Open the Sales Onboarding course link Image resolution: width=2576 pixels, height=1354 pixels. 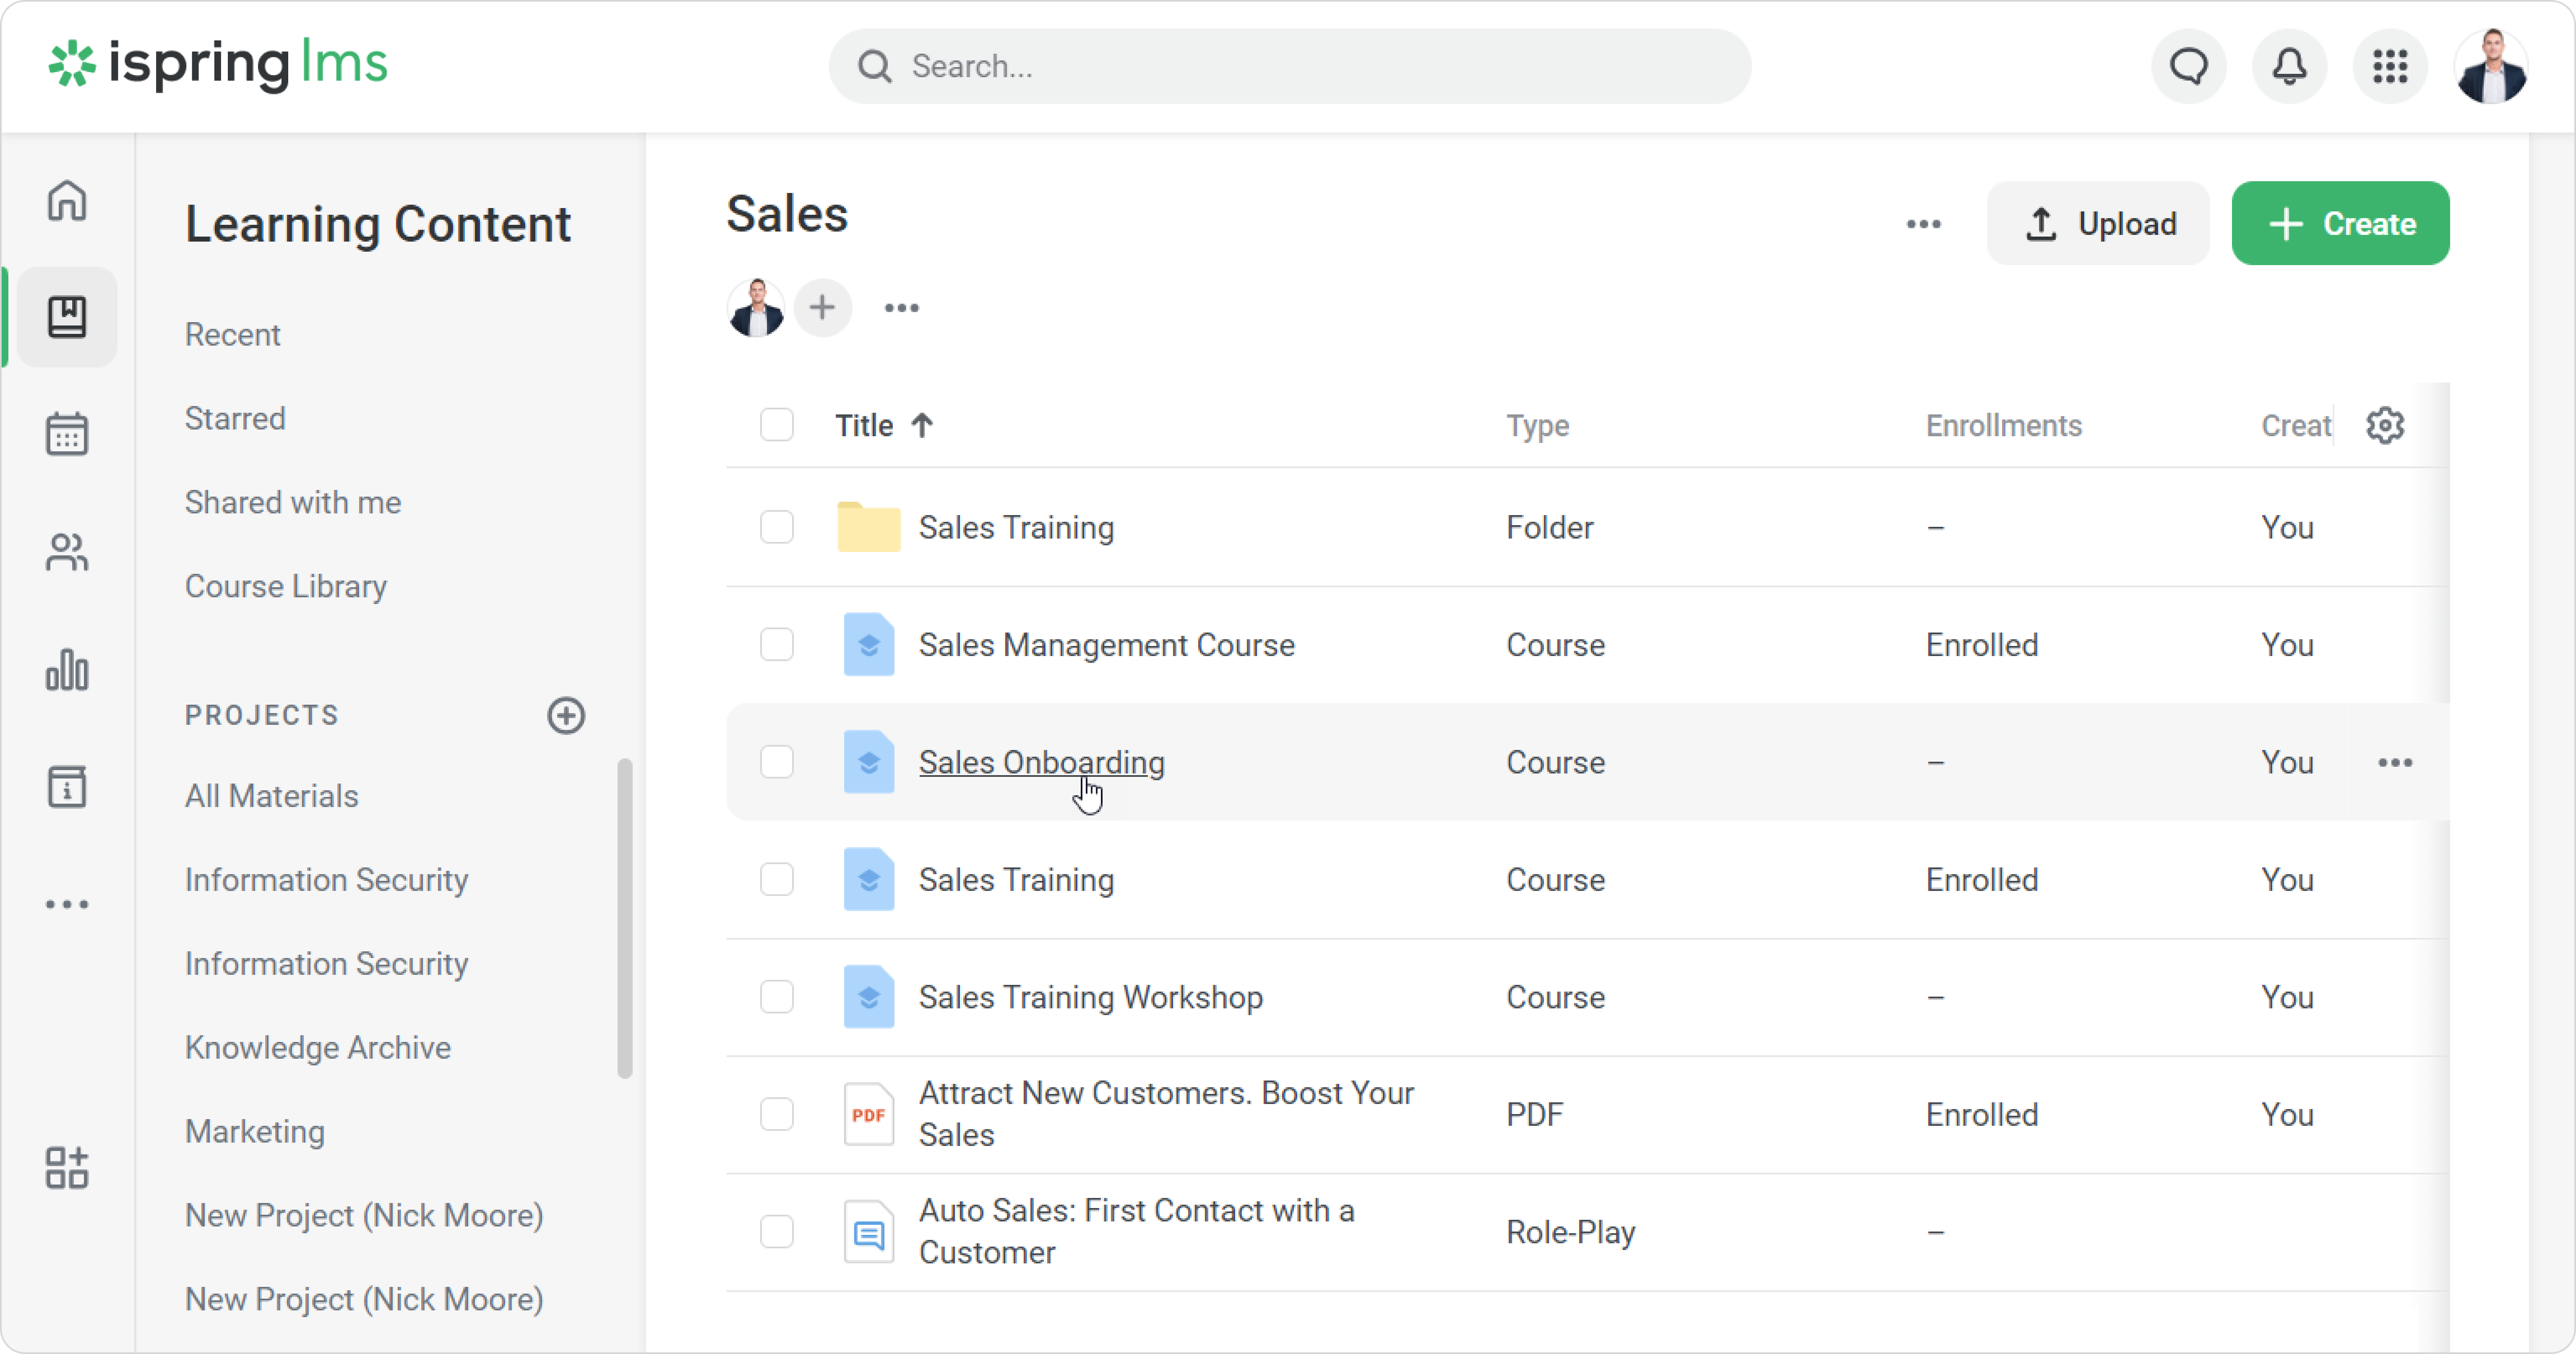pos(1040,762)
